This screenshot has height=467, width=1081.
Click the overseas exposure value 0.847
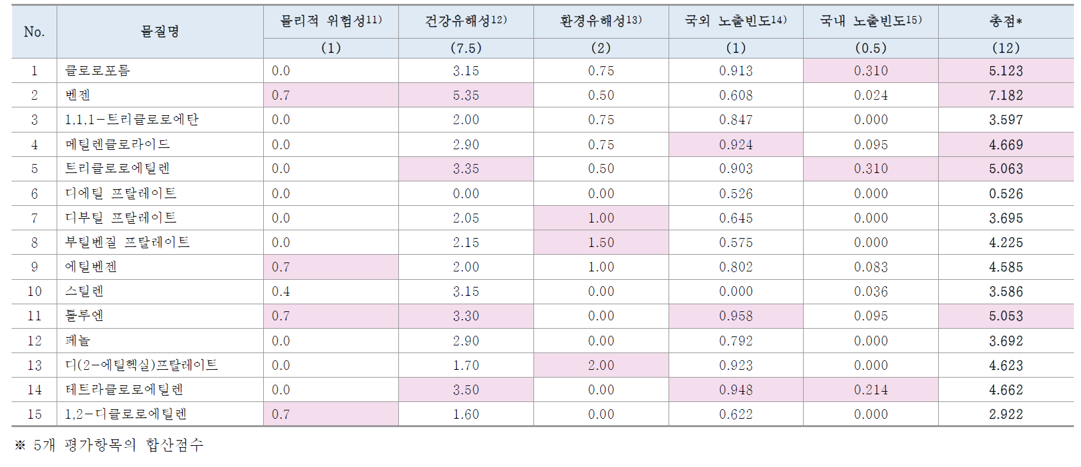tap(735, 120)
